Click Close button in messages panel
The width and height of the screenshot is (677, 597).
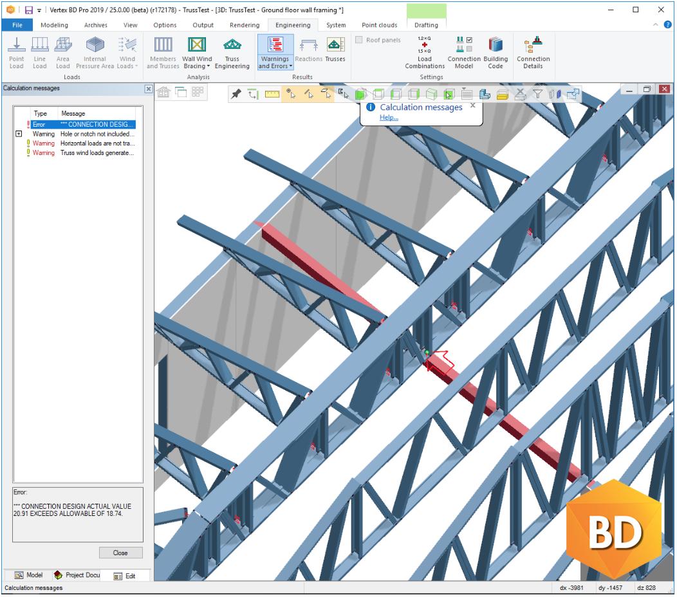click(x=120, y=555)
